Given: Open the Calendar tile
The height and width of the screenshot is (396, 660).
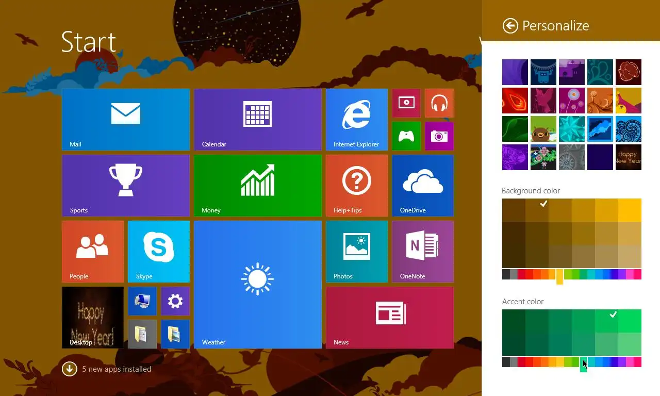Looking at the screenshot, I should (258, 120).
